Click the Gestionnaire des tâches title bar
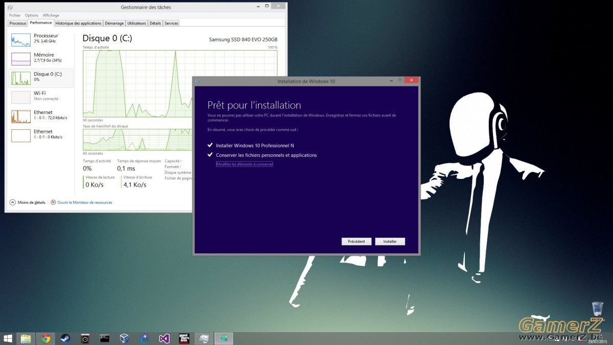613x345 pixels. (146, 7)
